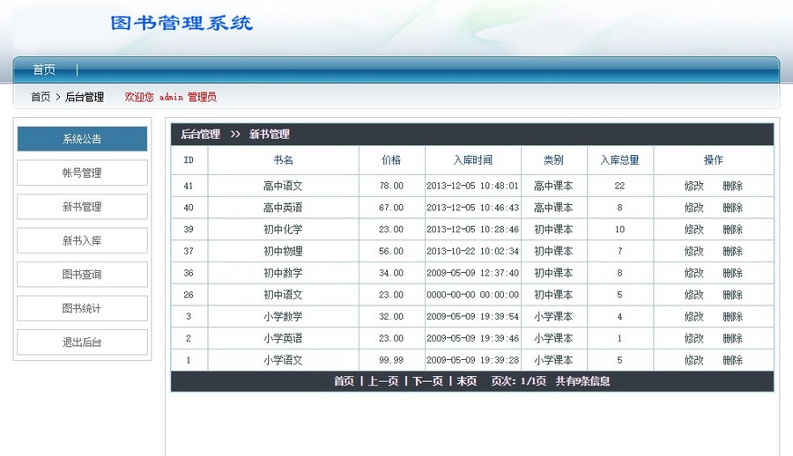793x456 pixels.
Task: Click the 入库总量 column header
Action: (x=620, y=160)
